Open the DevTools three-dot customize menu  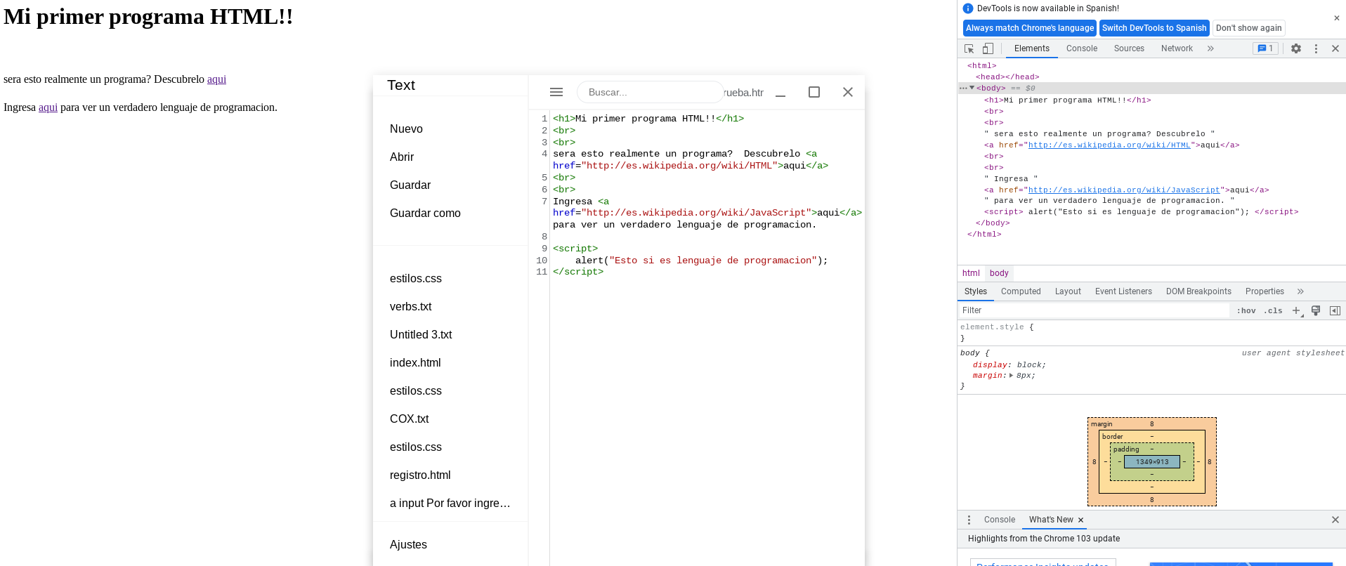[x=1316, y=48]
